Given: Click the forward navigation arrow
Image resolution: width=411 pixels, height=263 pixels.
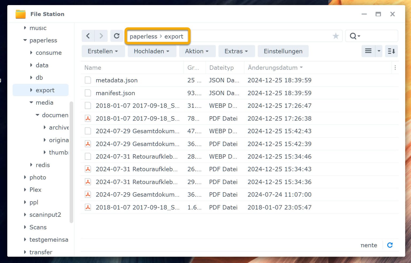Looking at the screenshot, I should click(x=101, y=36).
